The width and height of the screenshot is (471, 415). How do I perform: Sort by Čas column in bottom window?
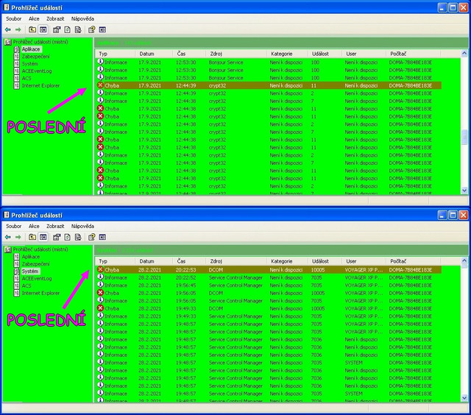tap(189, 261)
